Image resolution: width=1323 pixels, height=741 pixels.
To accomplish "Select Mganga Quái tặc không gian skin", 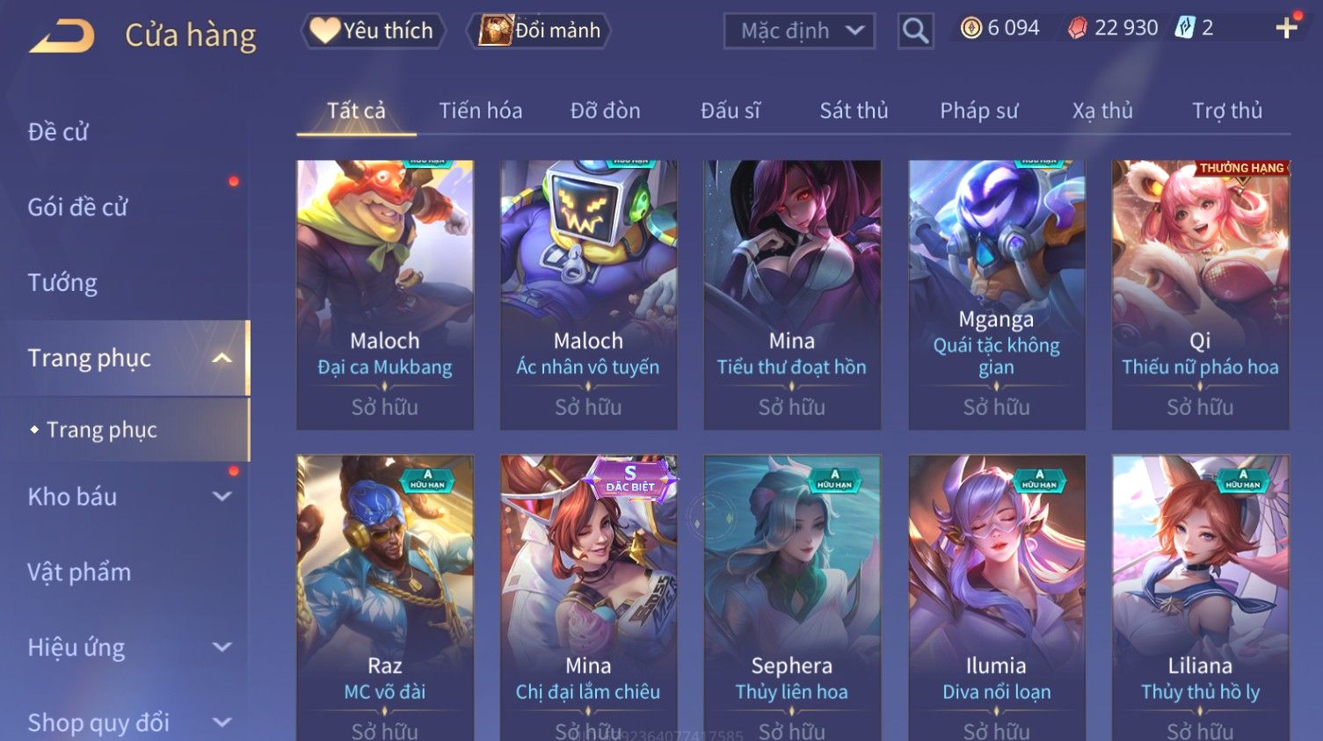I will (x=996, y=295).
